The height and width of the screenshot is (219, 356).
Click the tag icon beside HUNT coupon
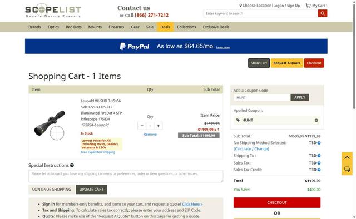coord(238,120)
